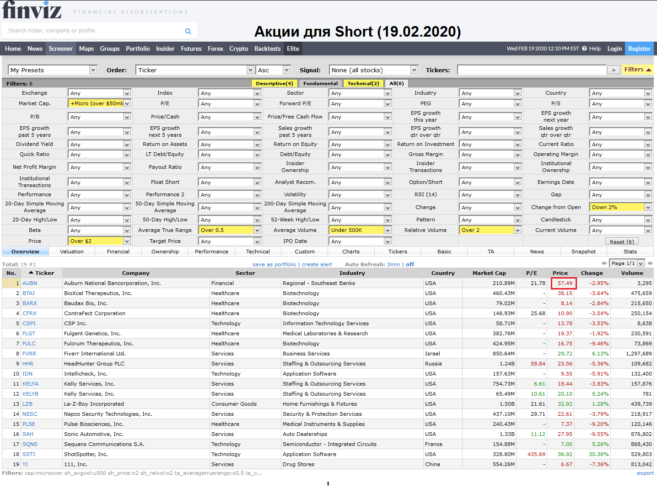This screenshot has width=657, height=494.
Task: Click the Login link
Action: [614, 48]
